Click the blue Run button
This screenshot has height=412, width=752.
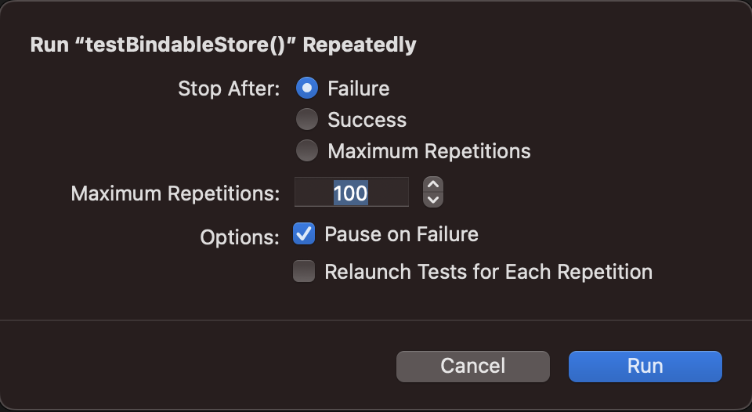point(645,366)
